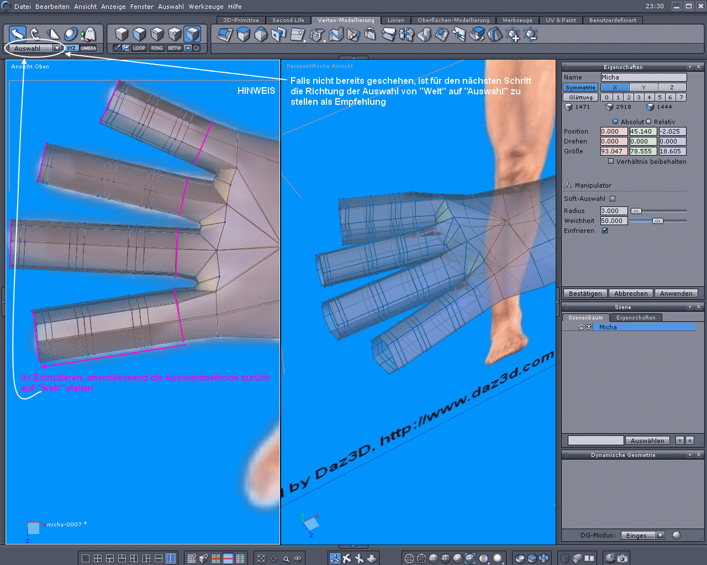Click the Radius value field
Viewport: 707px width, 565px height.
(x=614, y=211)
